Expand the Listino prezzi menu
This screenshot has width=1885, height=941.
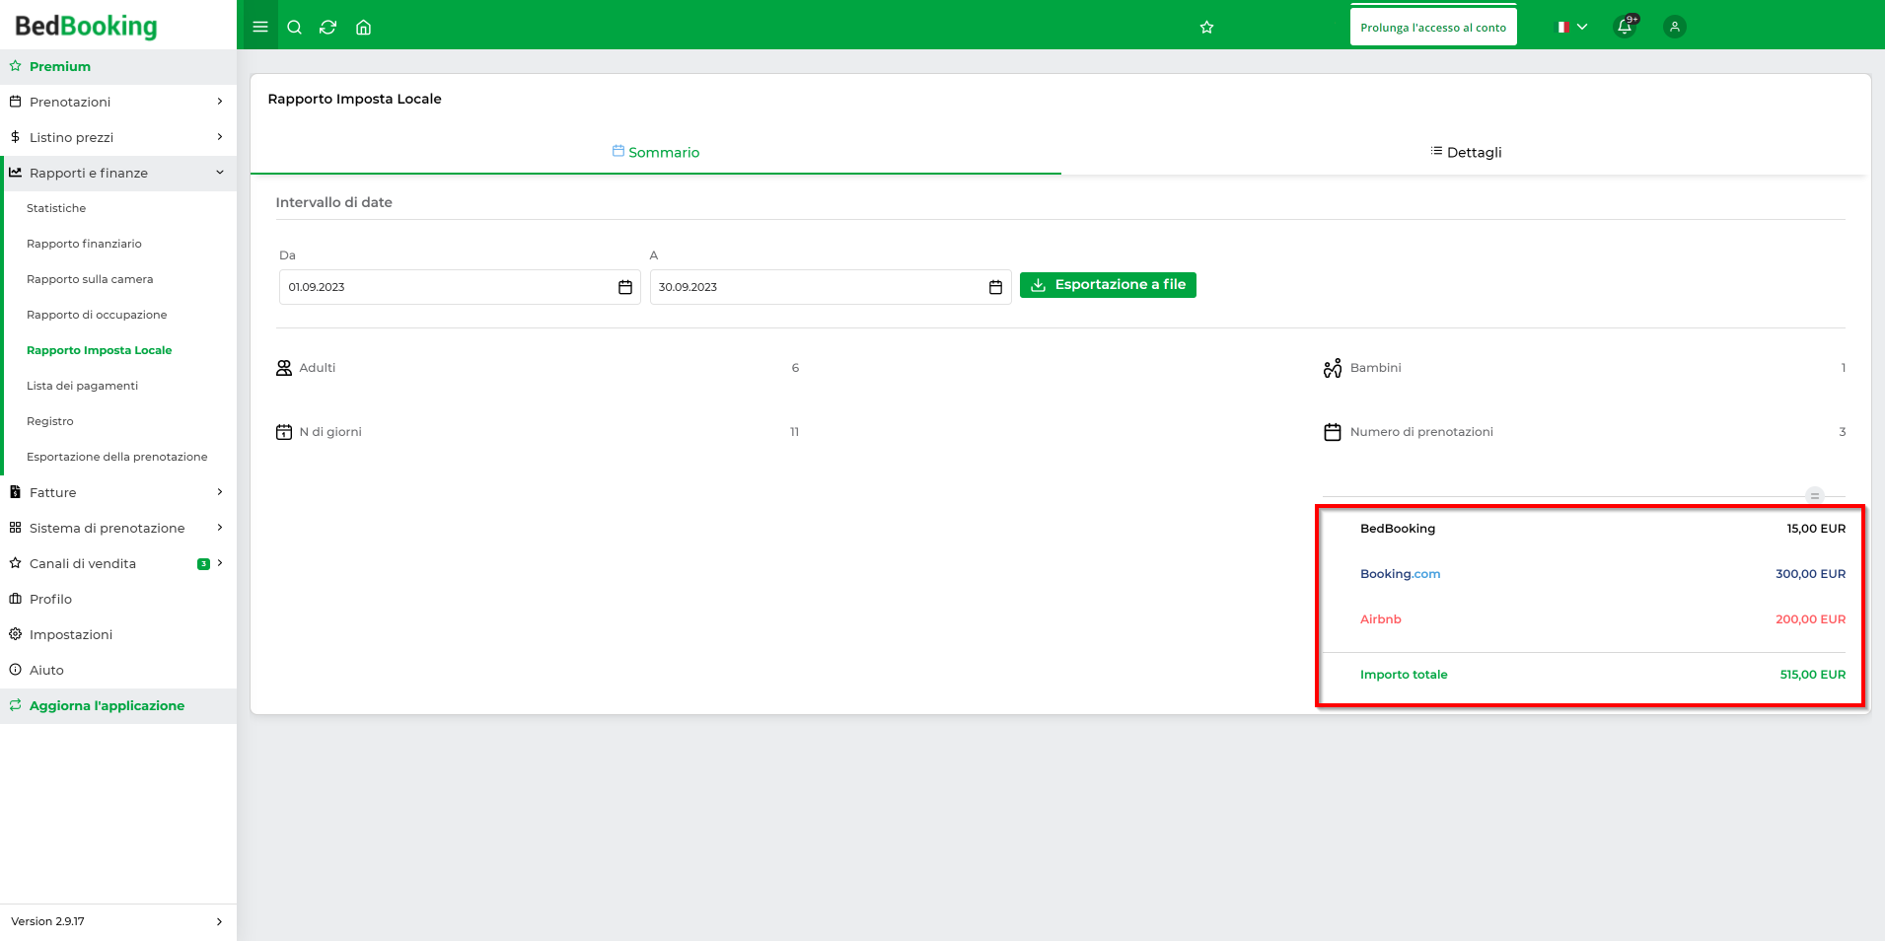pyautogui.click(x=118, y=137)
